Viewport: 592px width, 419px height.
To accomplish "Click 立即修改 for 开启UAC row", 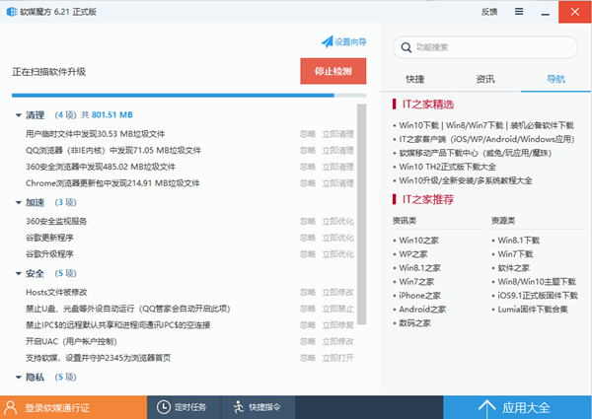I will point(337,342).
